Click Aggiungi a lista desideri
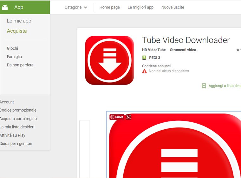 click(x=225, y=86)
